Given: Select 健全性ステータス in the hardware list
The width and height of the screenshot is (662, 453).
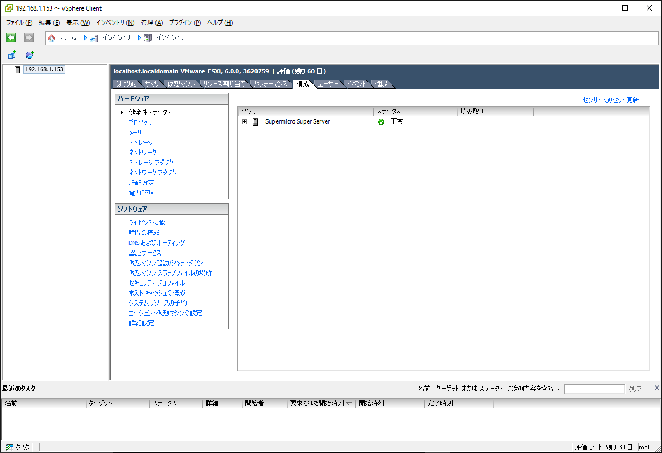Looking at the screenshot, I should point(150,112).
